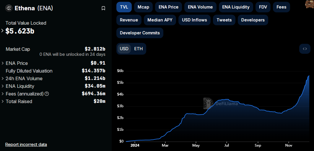The height and width of the screenshot is (151, 314).
Task: Click the $20m total raised value
Action: pos(99,101)
